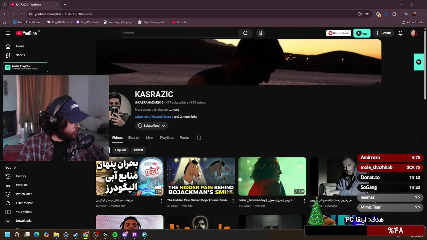This screenshot has height=240, width=427.
Task: Switch to the Live tab
Action: pyautogui.click(x=149, y=138)
